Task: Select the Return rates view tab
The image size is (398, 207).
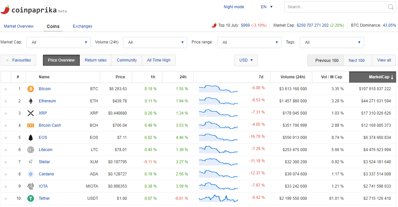Action: [x=96, y=60]
